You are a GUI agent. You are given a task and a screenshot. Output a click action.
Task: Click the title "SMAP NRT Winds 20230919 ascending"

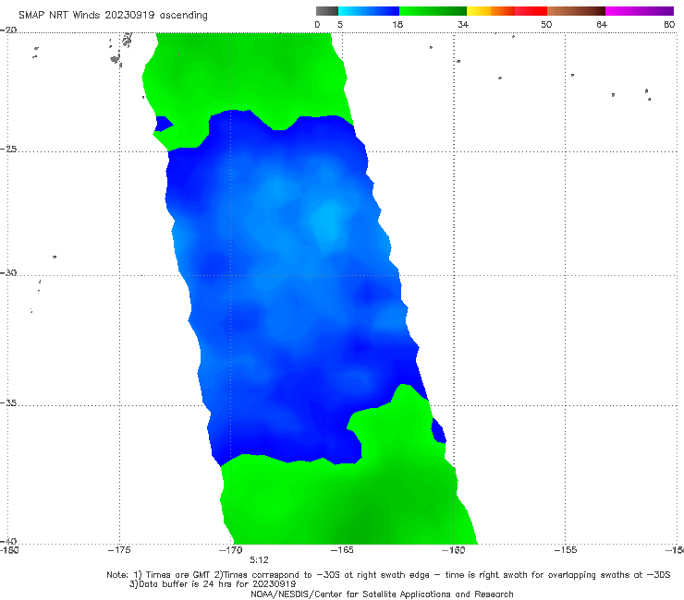(x=113, y=15)
